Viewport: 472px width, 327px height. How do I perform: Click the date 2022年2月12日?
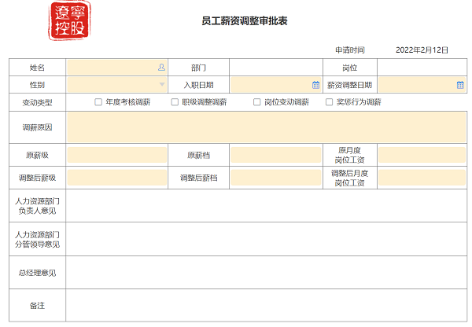pos(422,50)
